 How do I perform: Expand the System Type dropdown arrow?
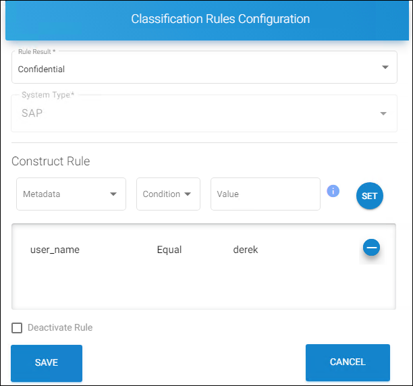tap(384, 113)
